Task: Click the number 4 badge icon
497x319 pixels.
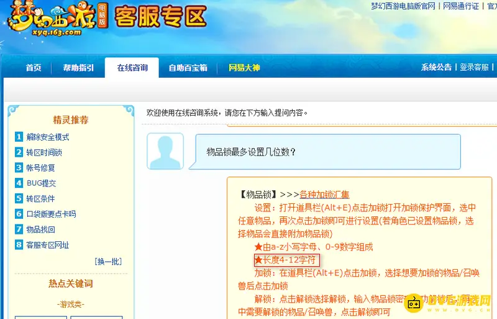Action: pos(19,183)
